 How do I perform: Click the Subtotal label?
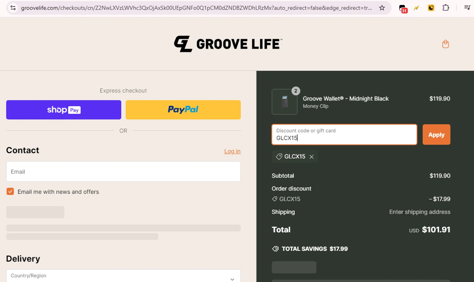[283, 176]
